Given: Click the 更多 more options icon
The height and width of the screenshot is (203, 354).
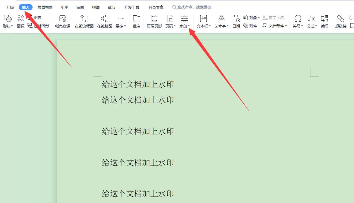Looking at the screenshot, I should tap(121, 18).
